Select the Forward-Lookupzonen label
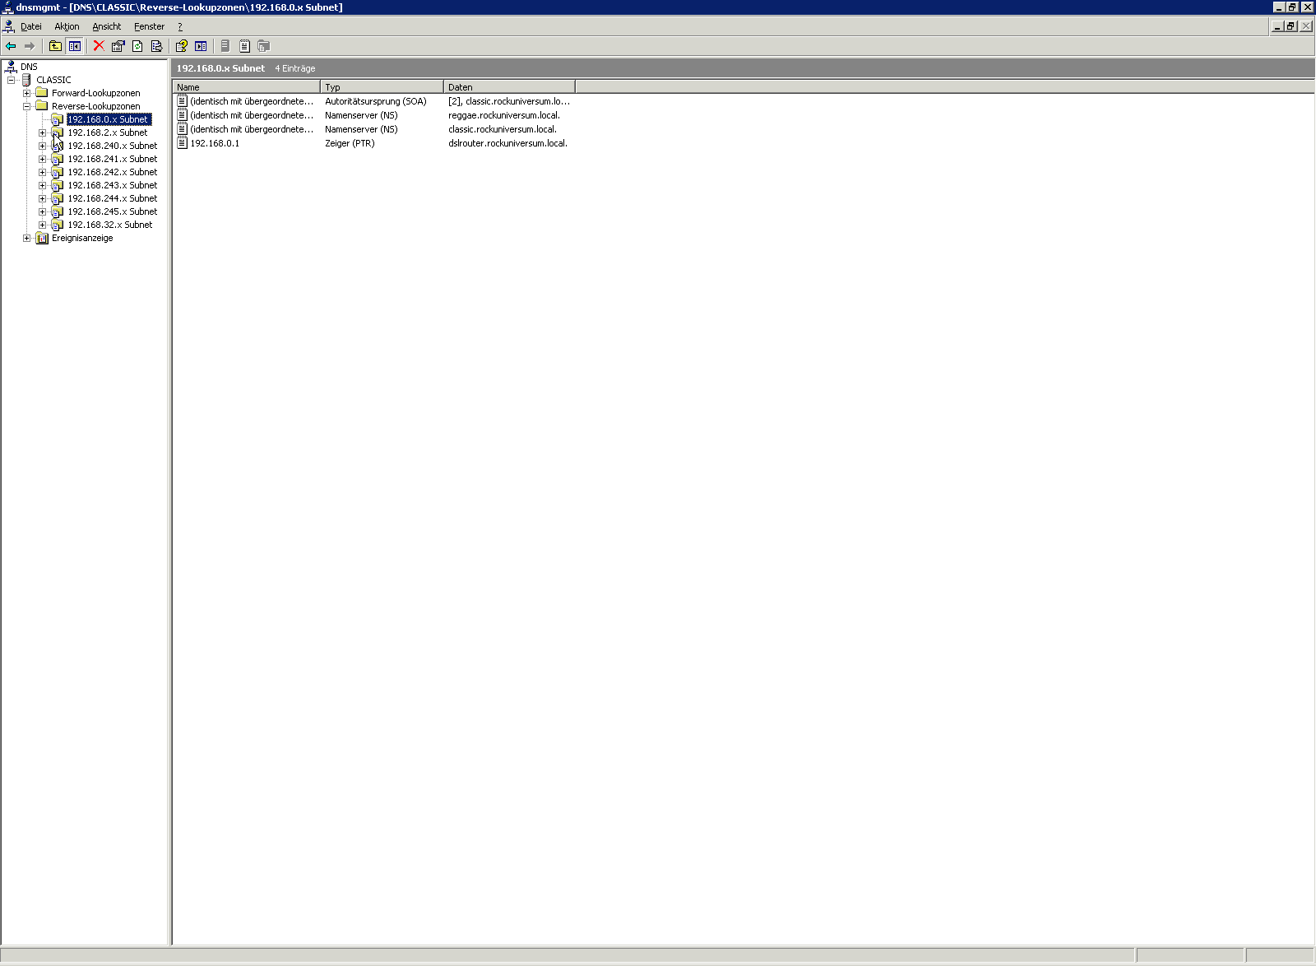The height and width of the screenshot is (966, 1316). pyautogui.click(x=96, y=93)
